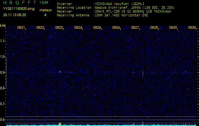Viewport: 199px width, 126px height.
Task: Click the version label 1.0.0f
Action: pos(44,3)
